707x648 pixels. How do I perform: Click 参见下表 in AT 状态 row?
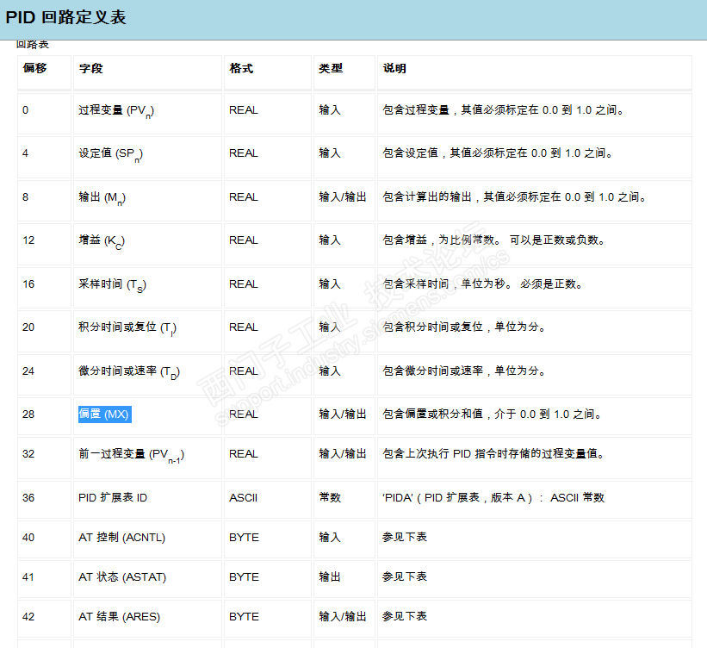coord(405,576)
